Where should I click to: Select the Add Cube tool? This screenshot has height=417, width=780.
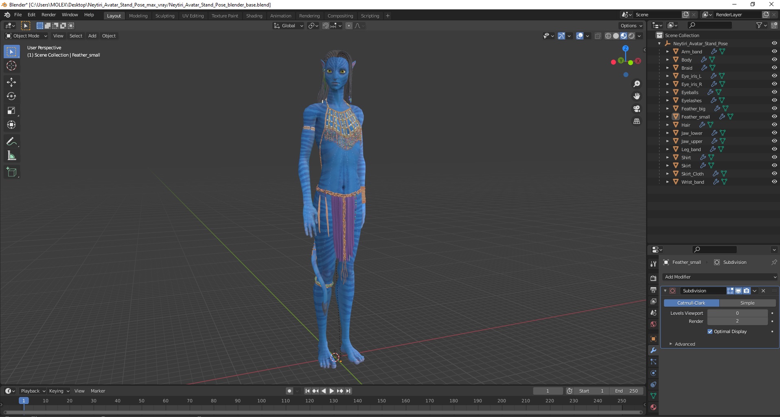coord(11,172)
